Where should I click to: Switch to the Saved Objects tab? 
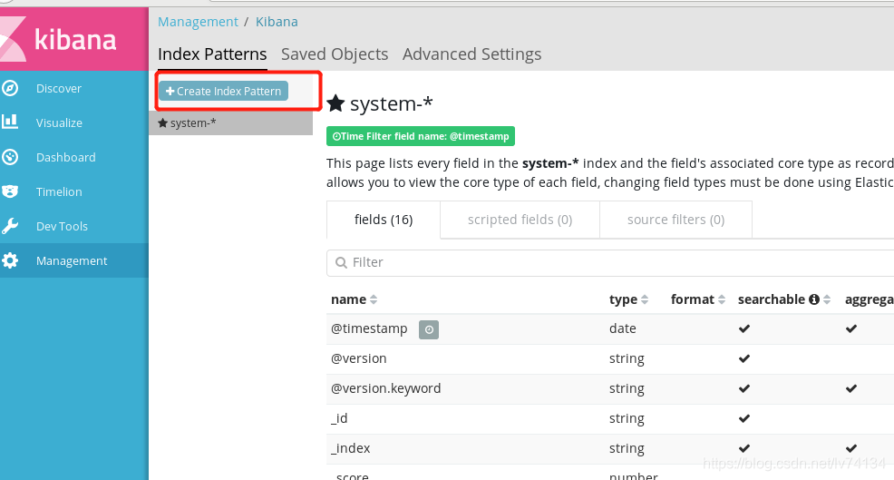coord(335,54)
